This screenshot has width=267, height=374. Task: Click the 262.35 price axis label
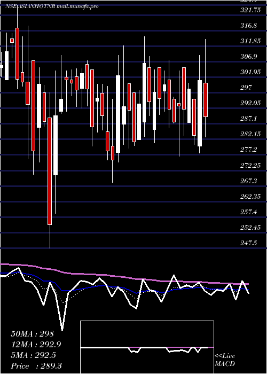tap(250, 196)
